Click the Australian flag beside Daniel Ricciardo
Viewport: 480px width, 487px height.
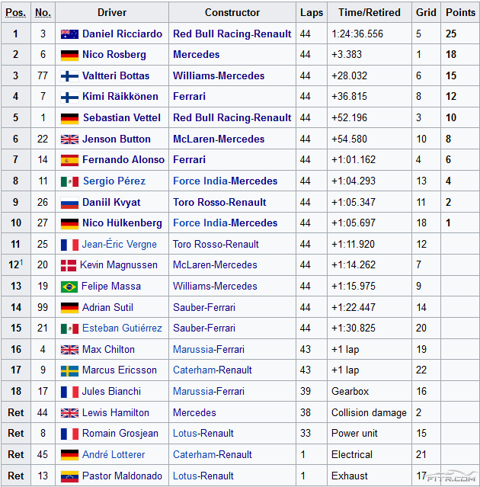tap(69, 34)
